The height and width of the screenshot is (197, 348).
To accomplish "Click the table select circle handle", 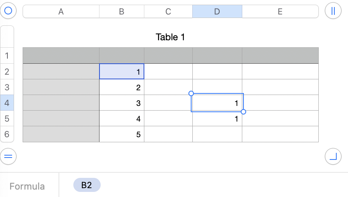I will (x=8, y=11).
